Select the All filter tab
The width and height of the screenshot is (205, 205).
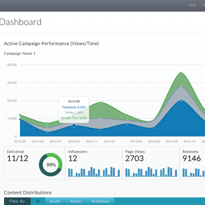tap(38, 201)
